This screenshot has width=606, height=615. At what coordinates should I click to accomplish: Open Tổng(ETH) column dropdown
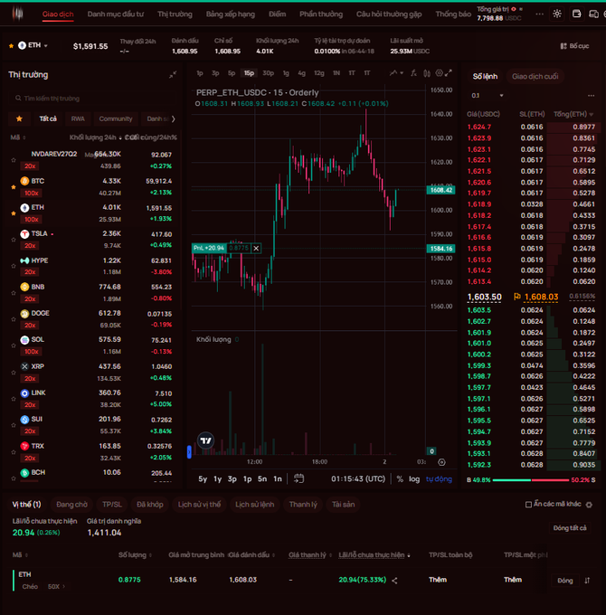[573, 114]
